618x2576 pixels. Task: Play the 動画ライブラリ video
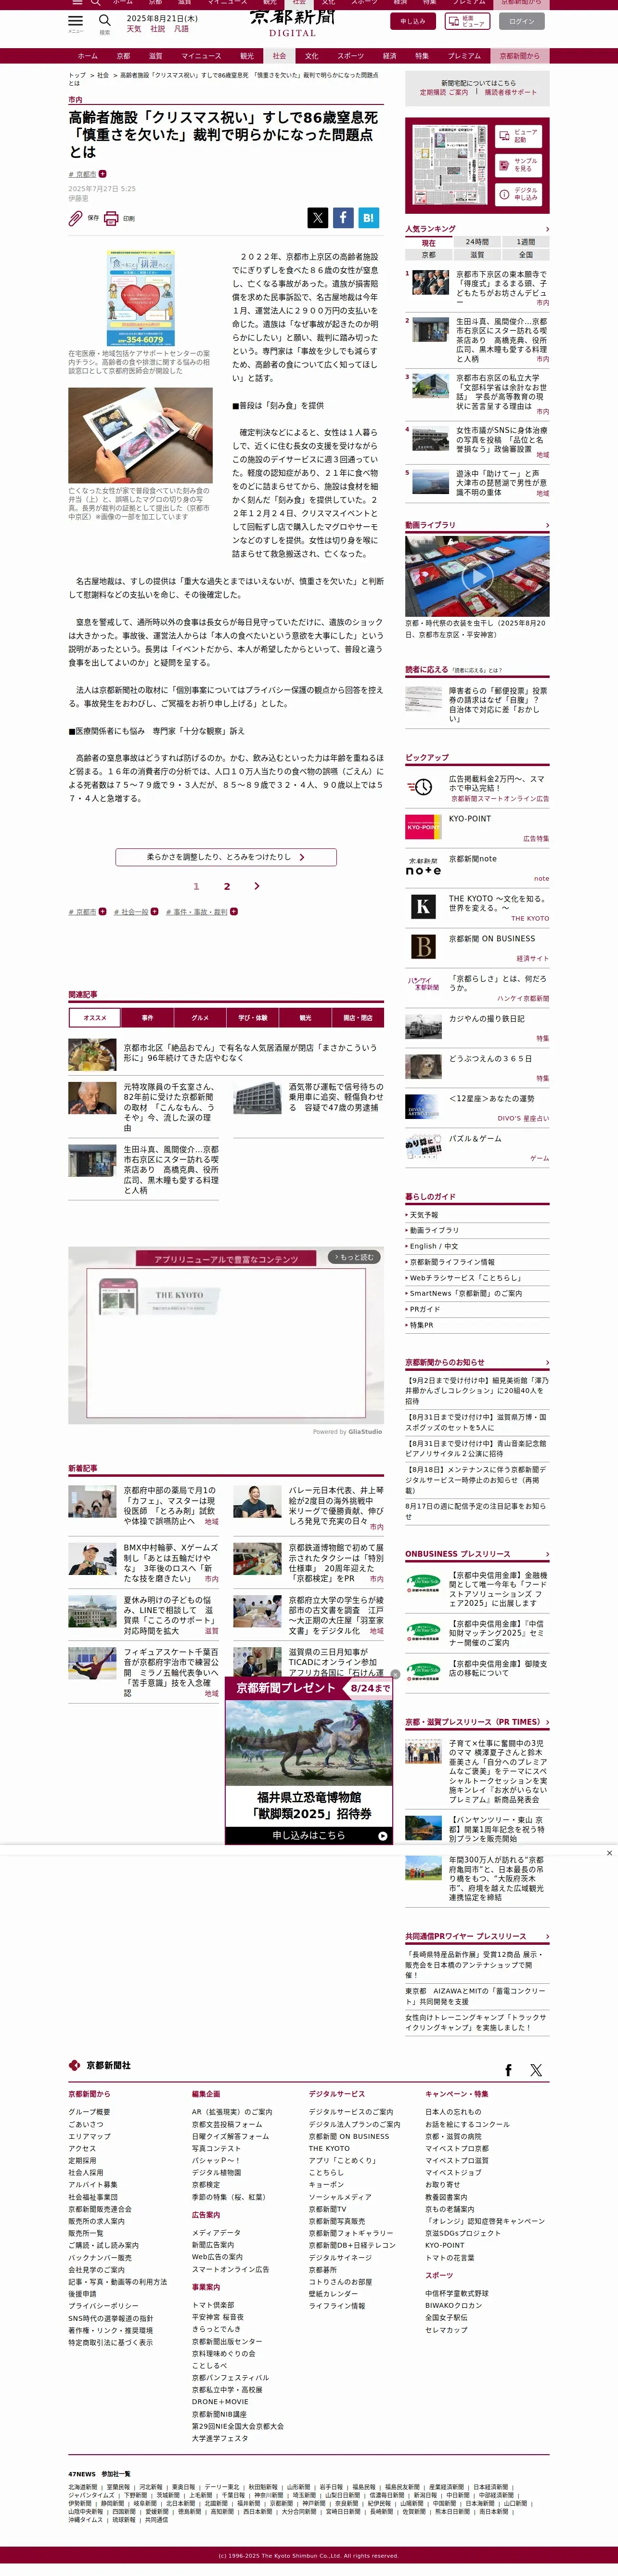[x=477, y=576]
